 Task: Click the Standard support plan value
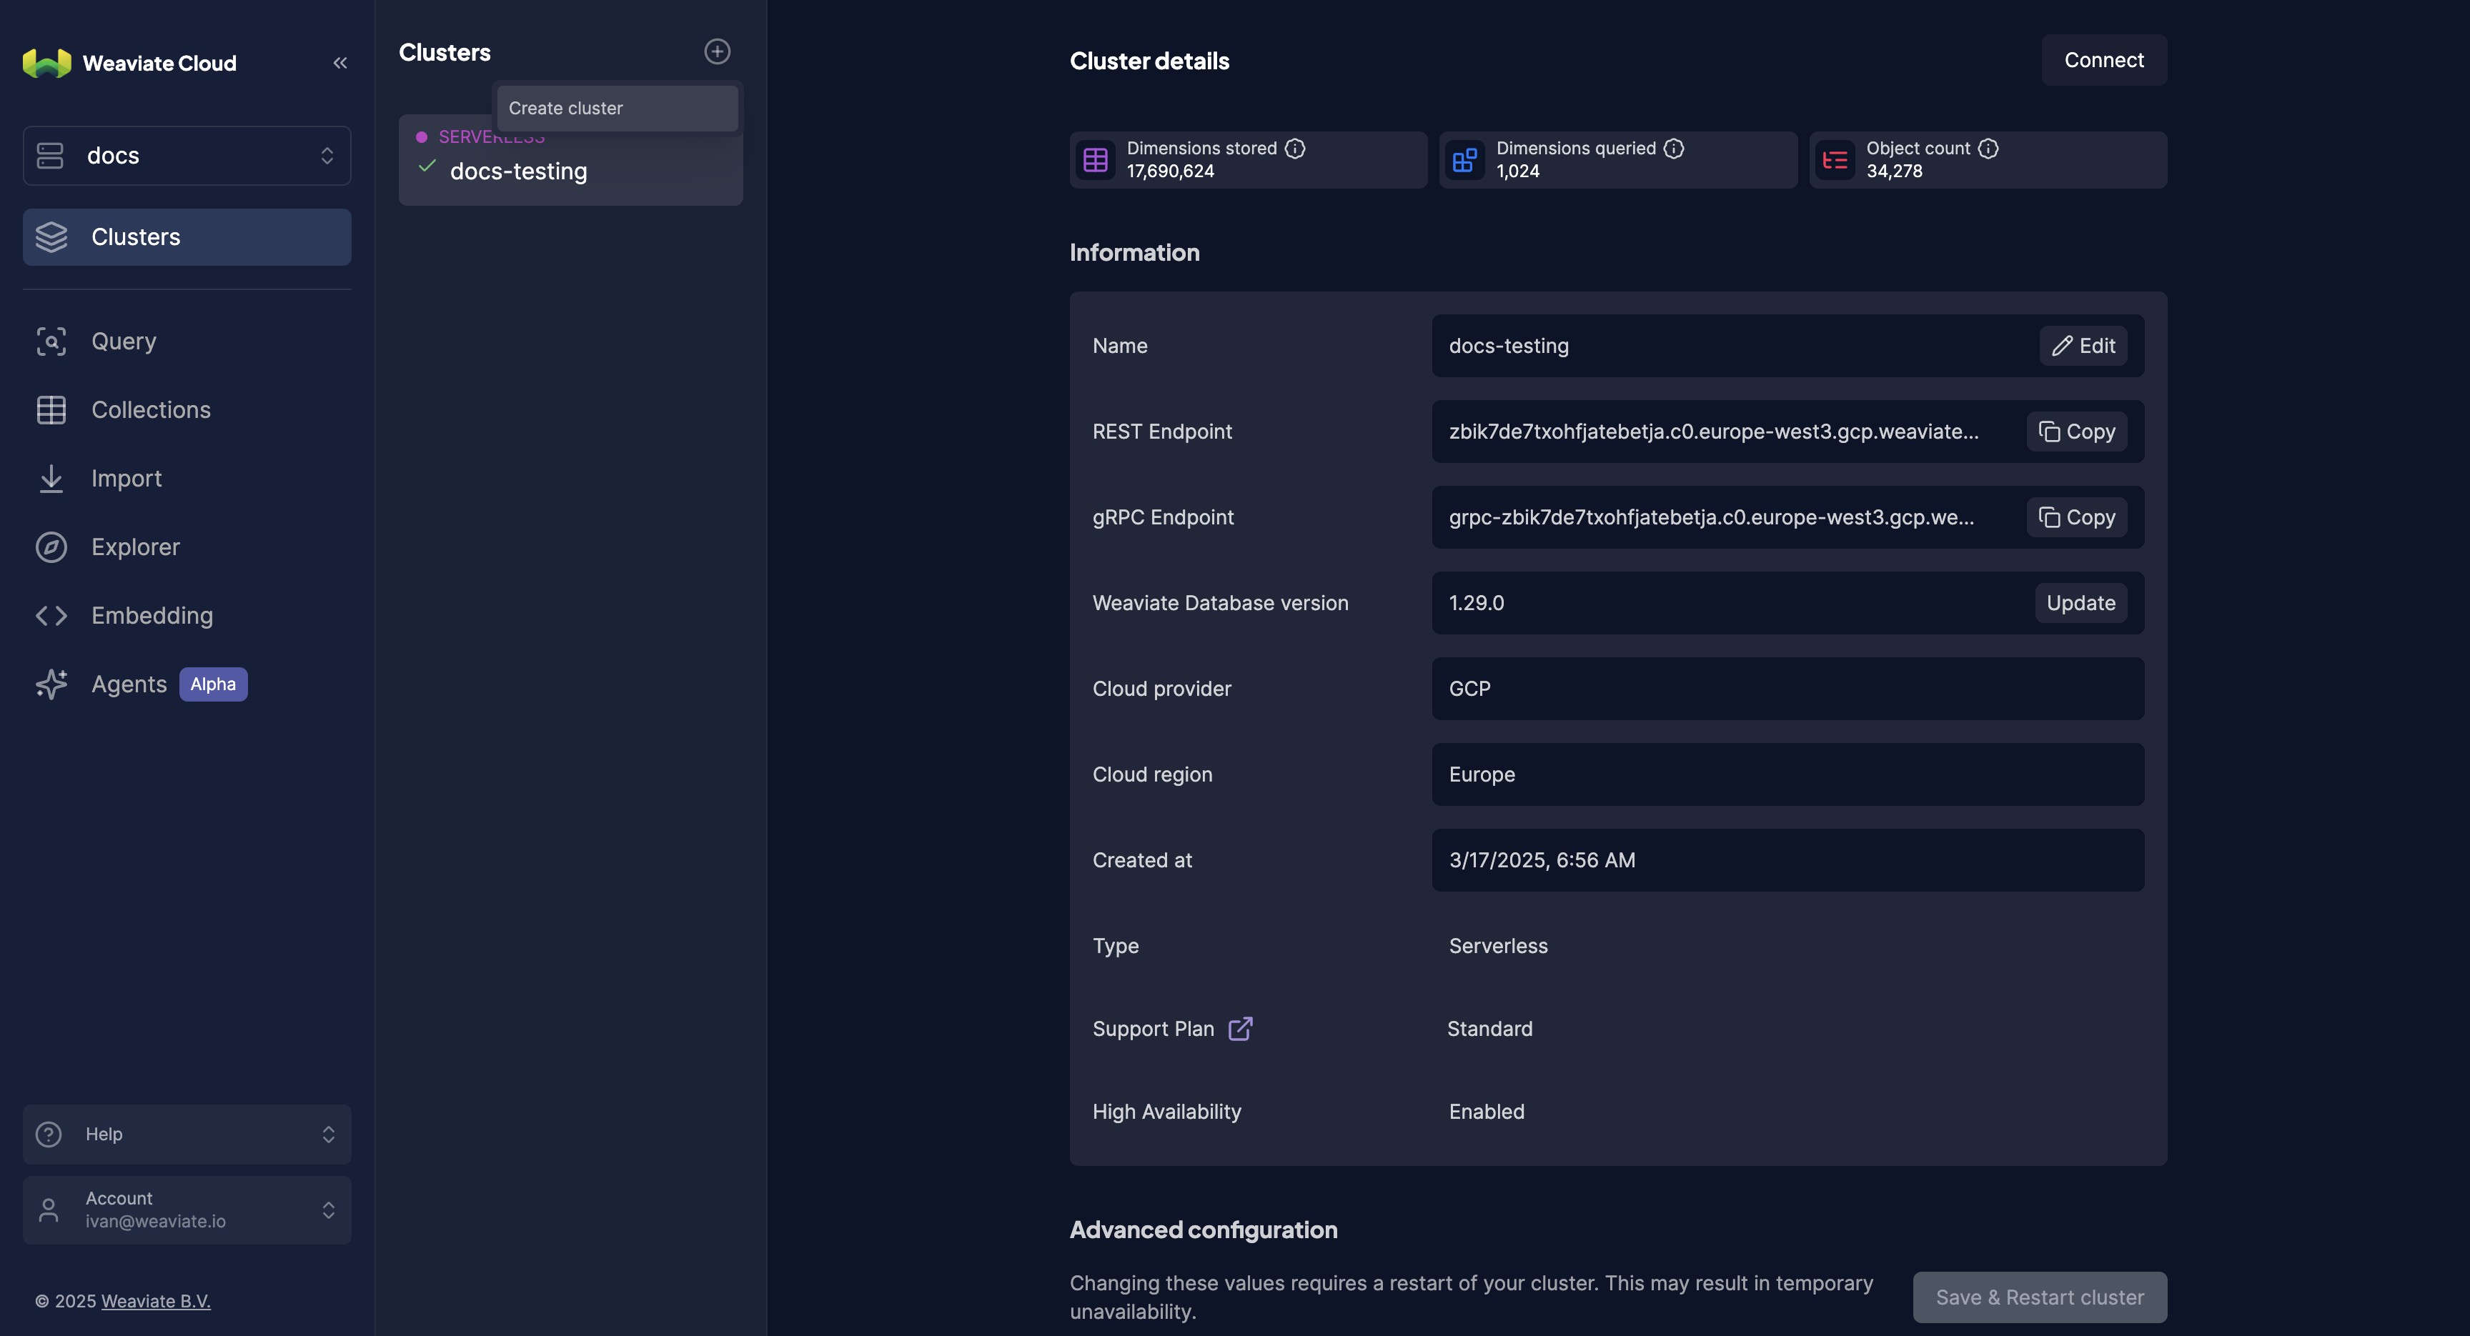pyautogui.click(x=1490, y=1028)
